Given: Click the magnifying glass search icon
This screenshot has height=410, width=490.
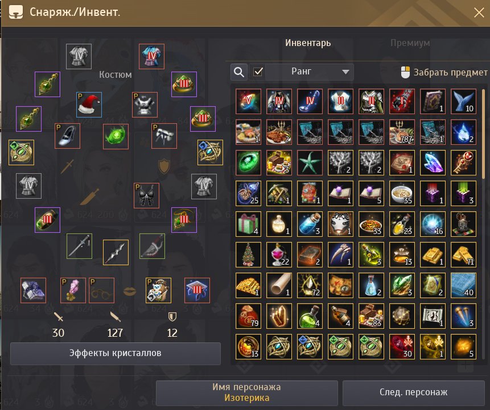Looking at the screenshot, I should (239, 72).
